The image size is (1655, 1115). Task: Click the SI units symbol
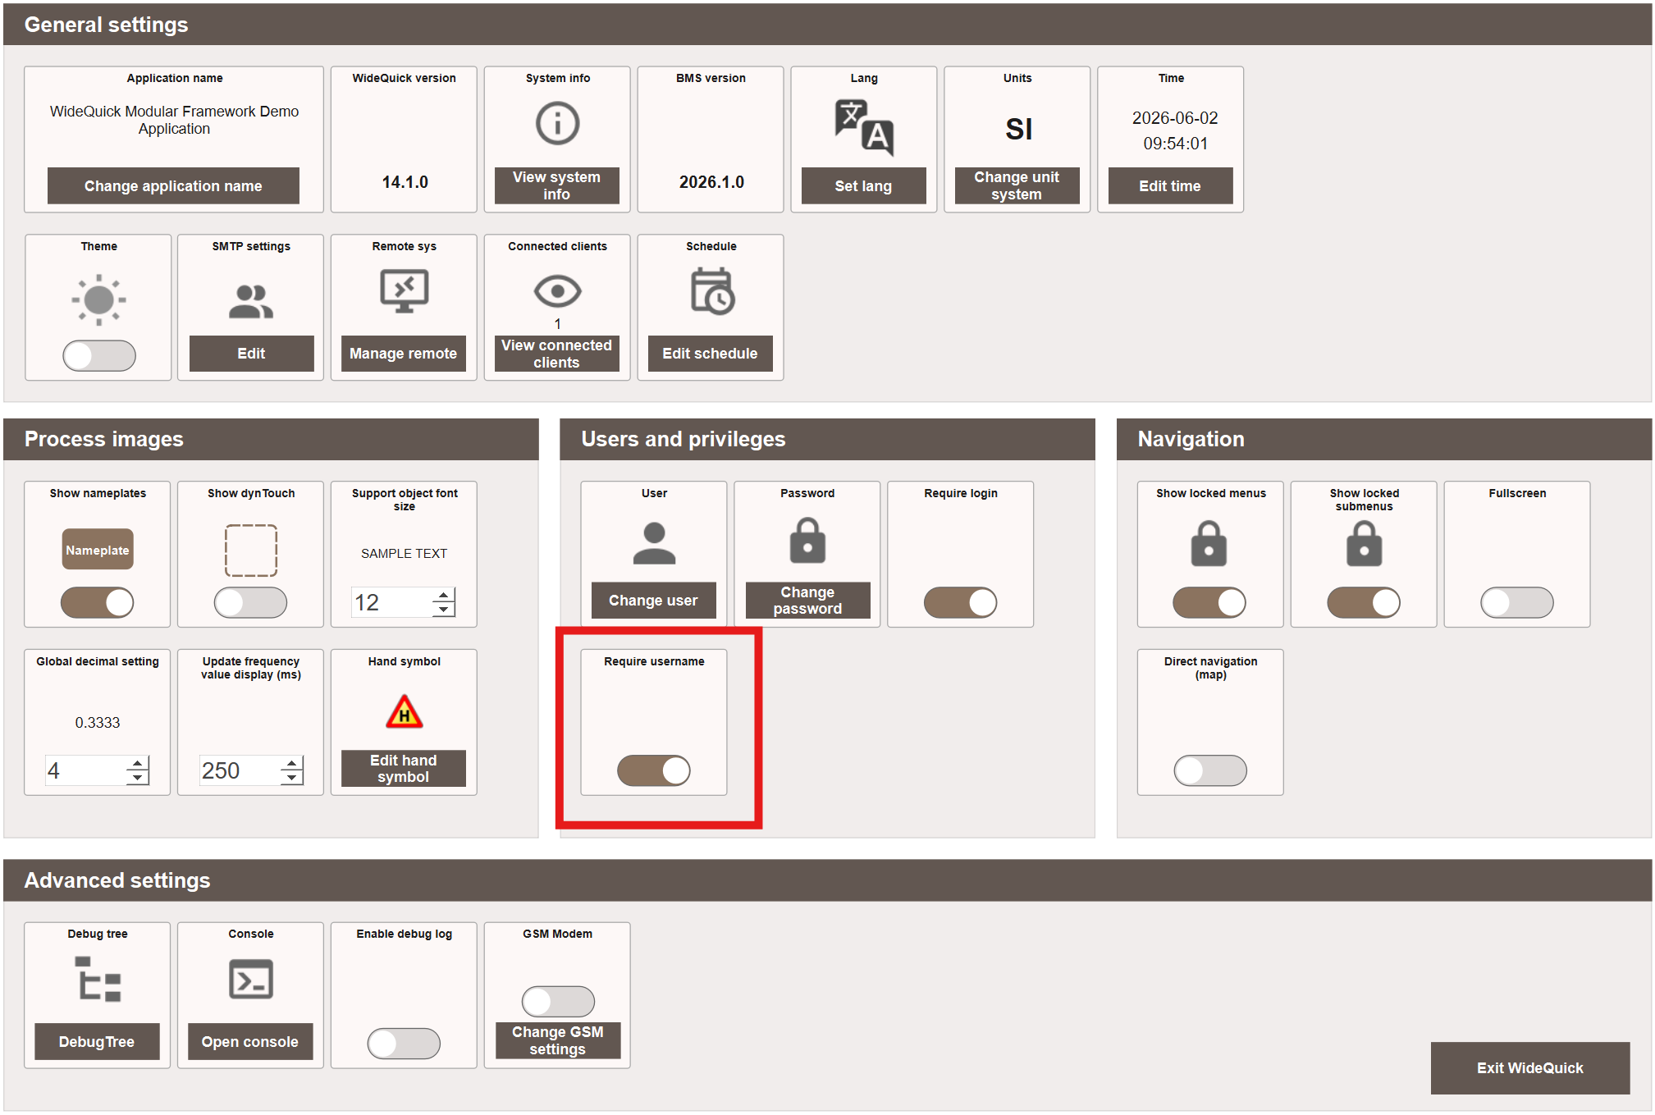tap(1018, 129)
